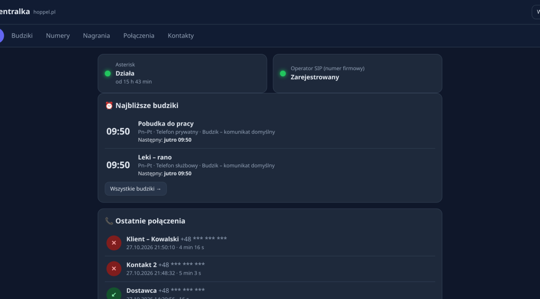Click the missed-call icon for Kontakt 2

113,269
